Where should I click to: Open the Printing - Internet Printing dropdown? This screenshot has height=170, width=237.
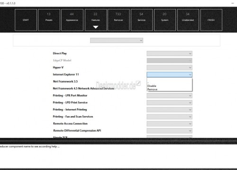tap(169, 110)
